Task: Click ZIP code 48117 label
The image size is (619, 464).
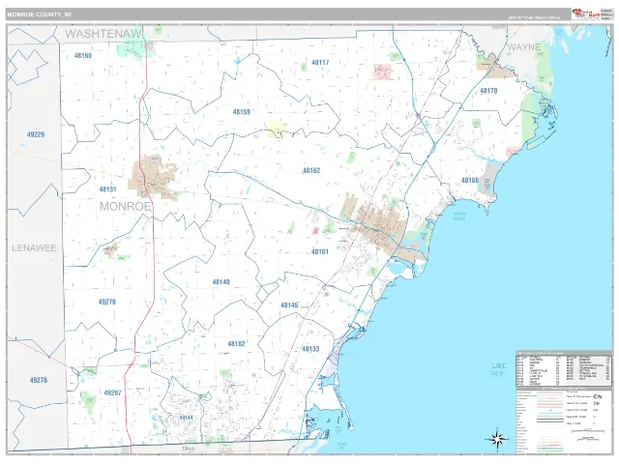Action: coord(320,62)
